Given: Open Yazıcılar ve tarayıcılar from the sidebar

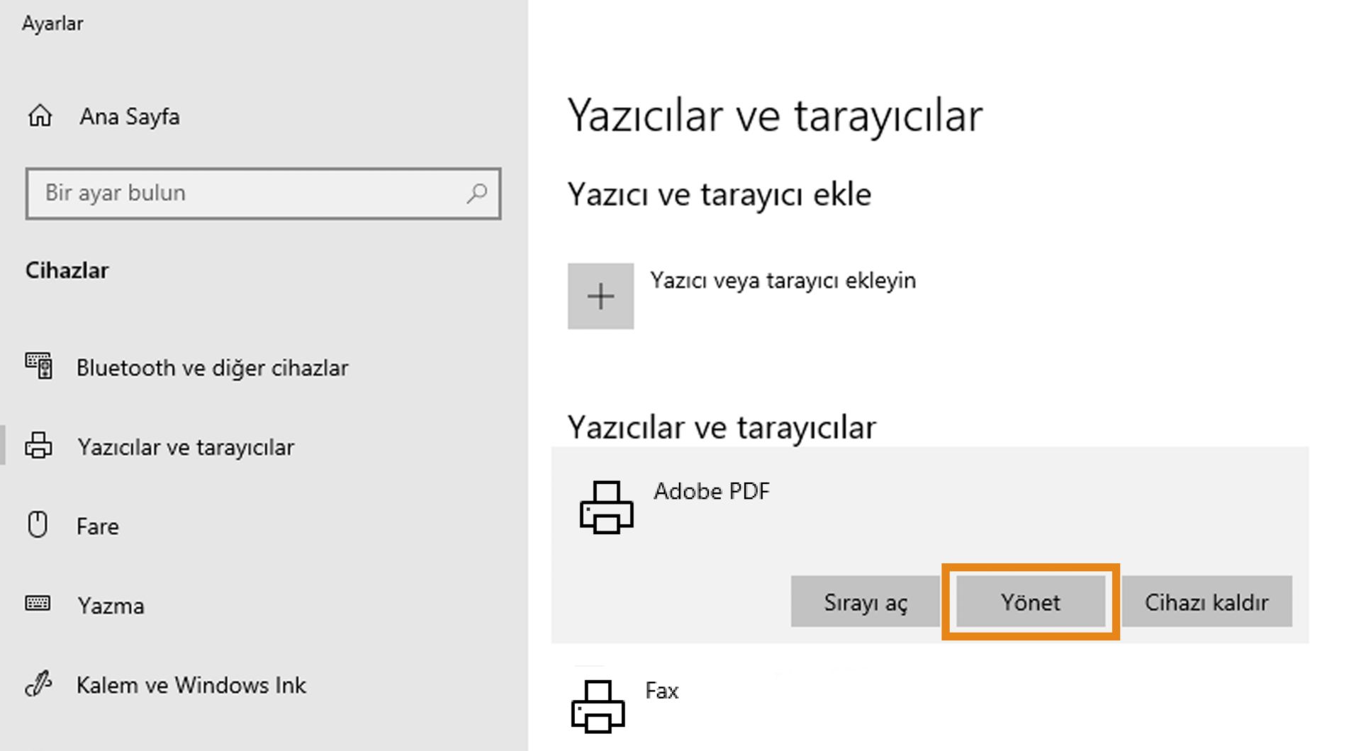Looking at the screenshot, I should click(x=186, y=446).
